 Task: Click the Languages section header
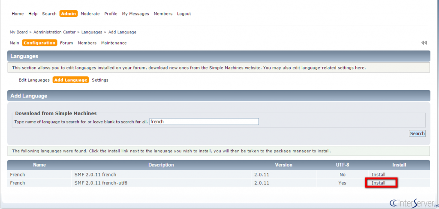(x=219, y=56)
